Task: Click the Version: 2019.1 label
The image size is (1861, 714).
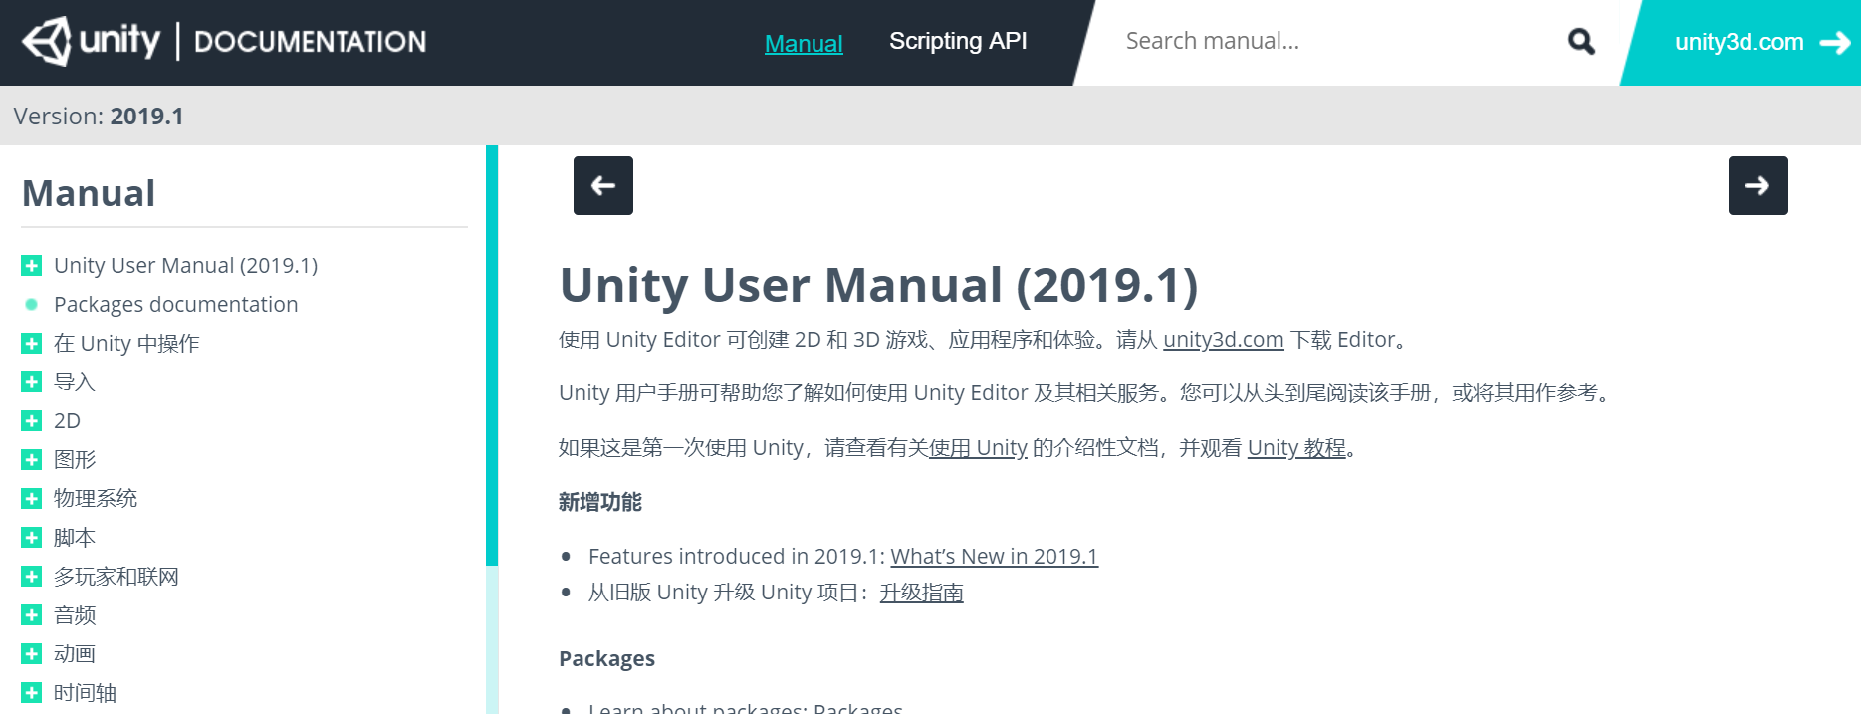Action: [x=99, y=117]
